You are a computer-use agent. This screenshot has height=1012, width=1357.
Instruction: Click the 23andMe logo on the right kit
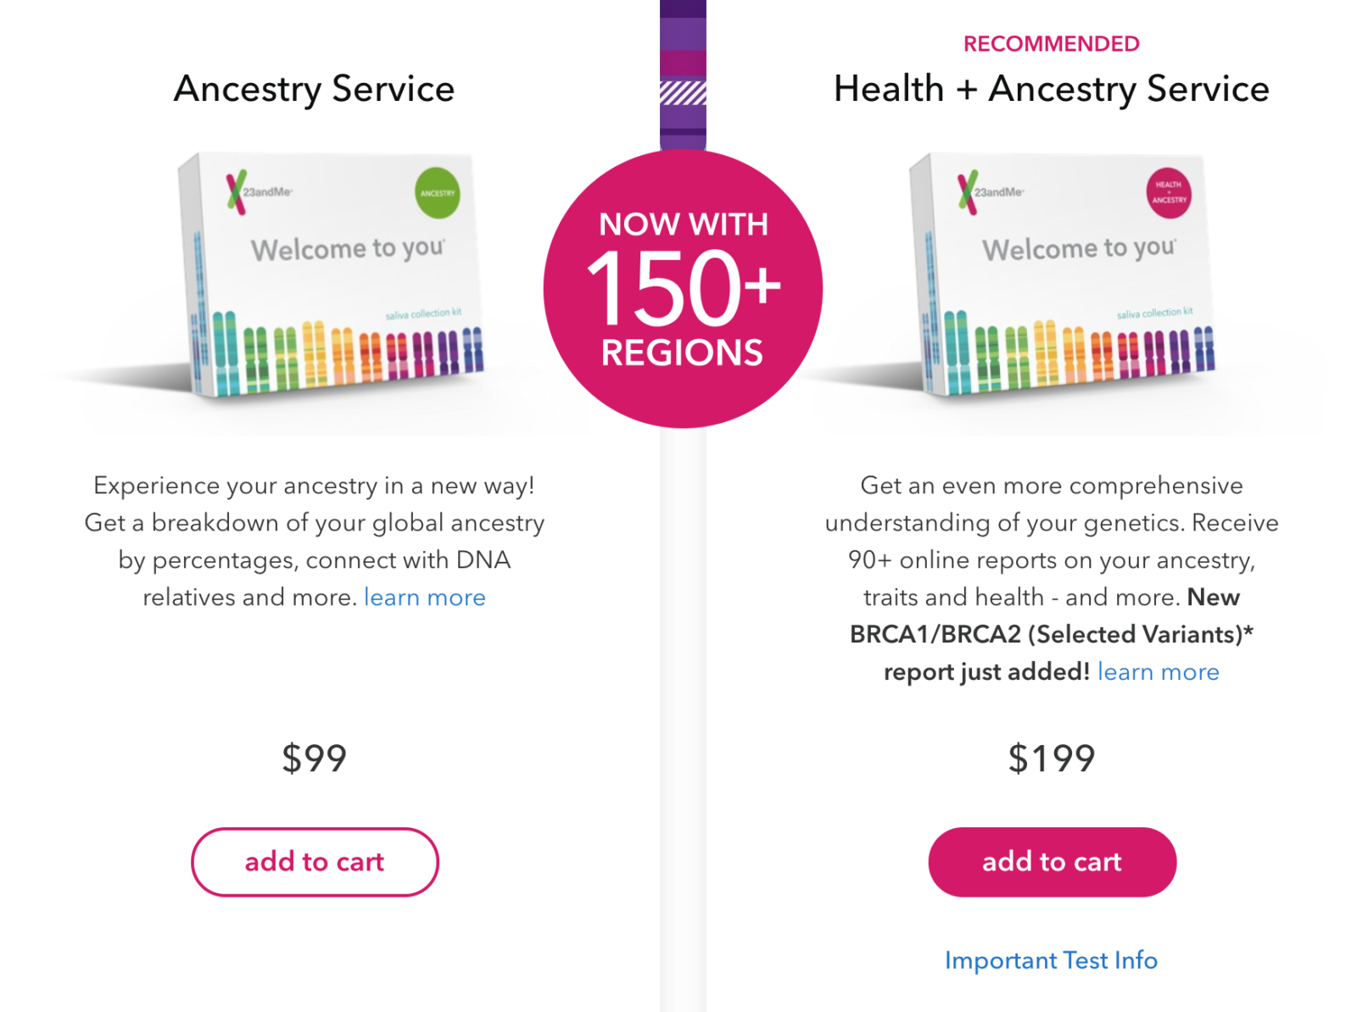pos(991,192)
